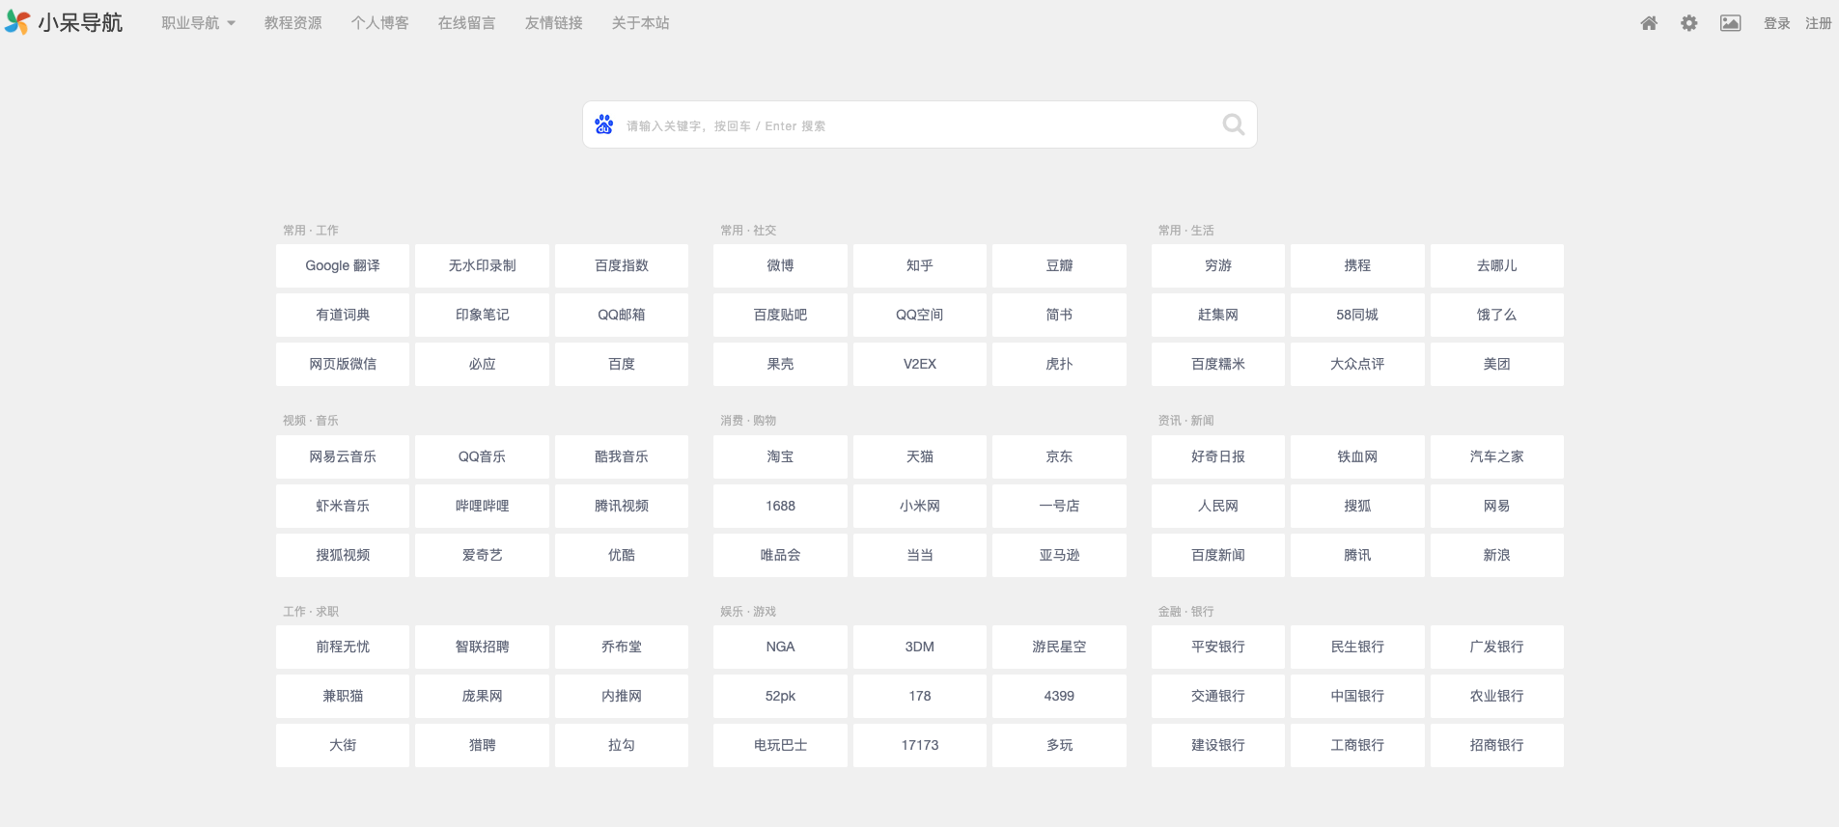Viewport: 1839px width, 827px height.
Task: Select the 大众点评 tile
Action: 1357,364
